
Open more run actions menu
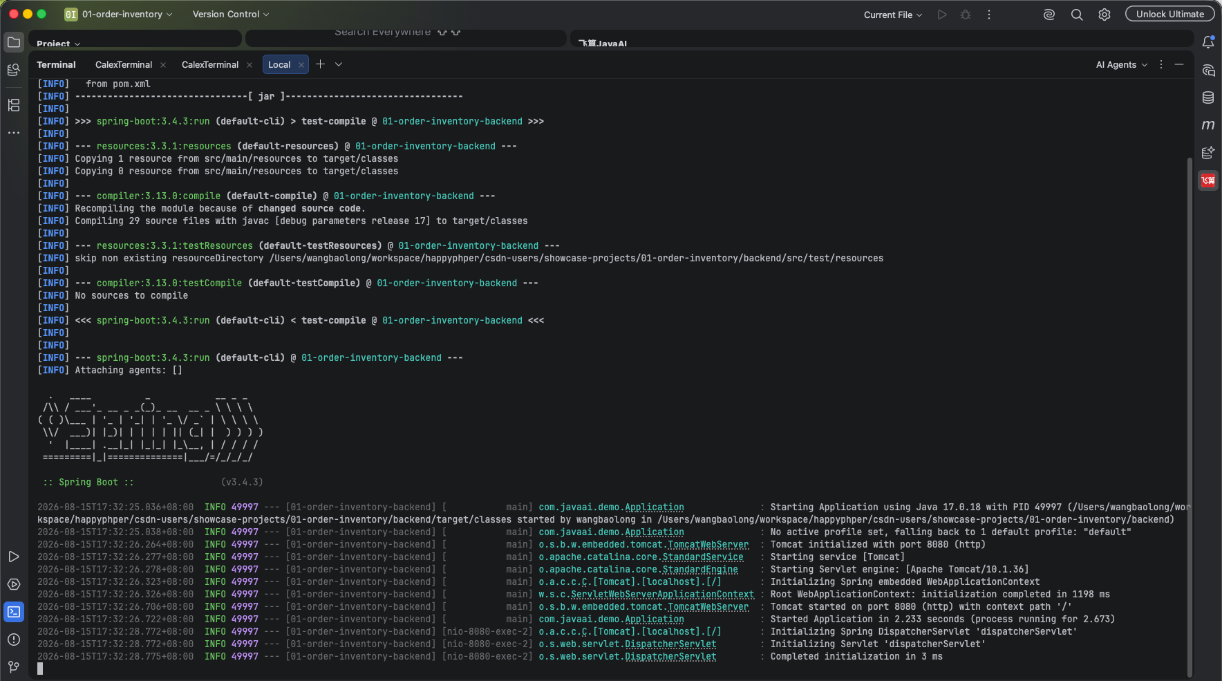tap(989, 15)
